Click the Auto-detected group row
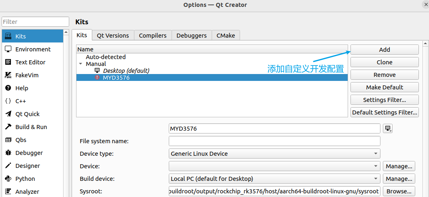This screenshot has height=197, width=429. coord(212,57)
